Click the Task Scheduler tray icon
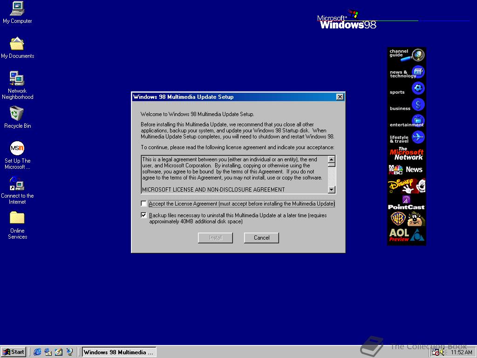The height and width of the screenshot is (358, 477). click(x=436, y=352)
